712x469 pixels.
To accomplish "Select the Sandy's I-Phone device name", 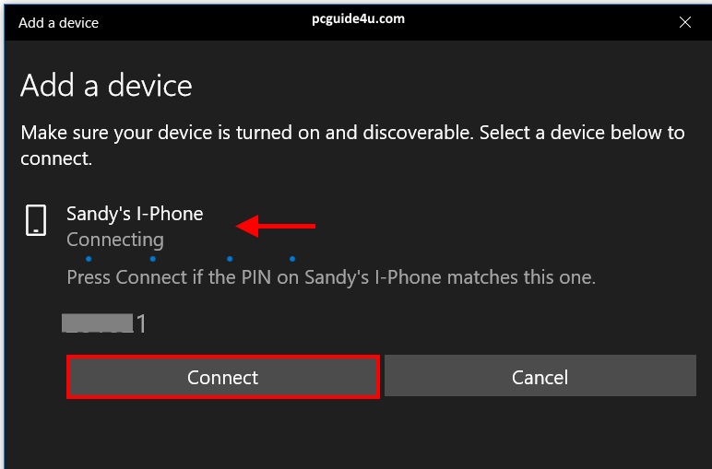I will coord(135,214).
